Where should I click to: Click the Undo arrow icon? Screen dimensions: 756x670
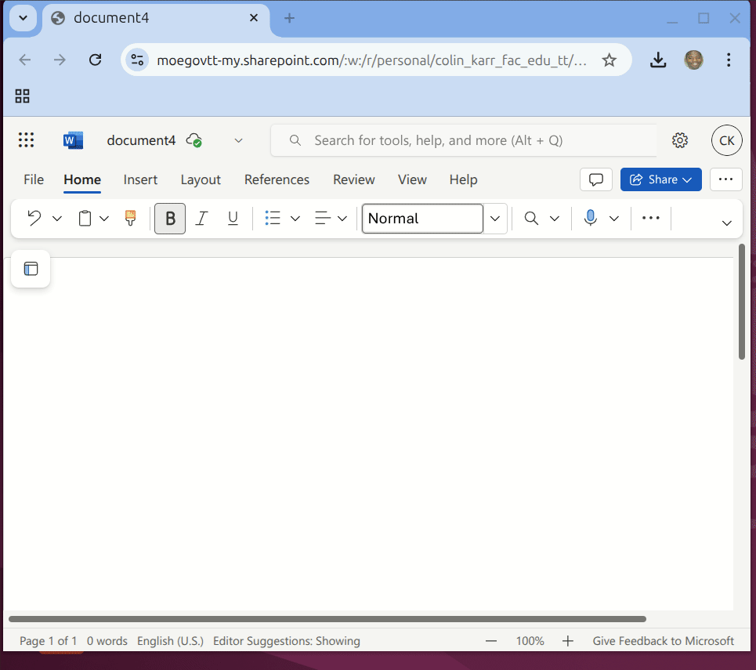coord(34,219)
